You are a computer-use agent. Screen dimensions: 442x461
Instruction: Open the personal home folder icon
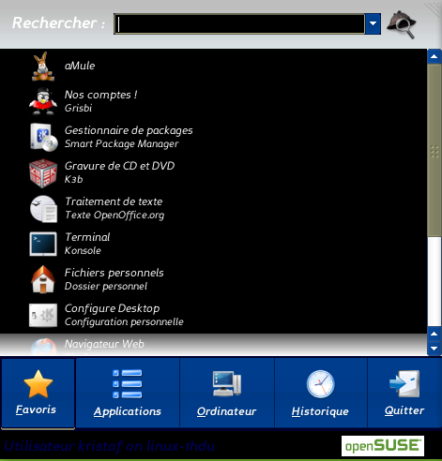click(43, 279)
